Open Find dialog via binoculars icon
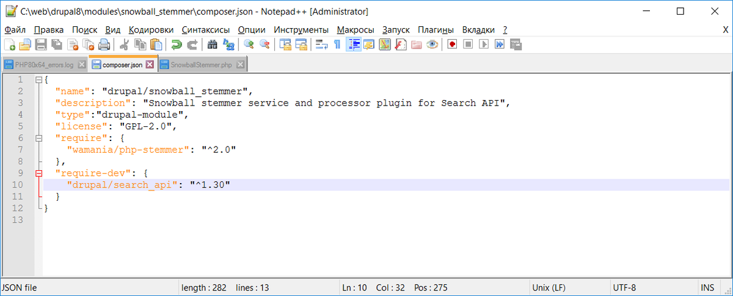 213,44
